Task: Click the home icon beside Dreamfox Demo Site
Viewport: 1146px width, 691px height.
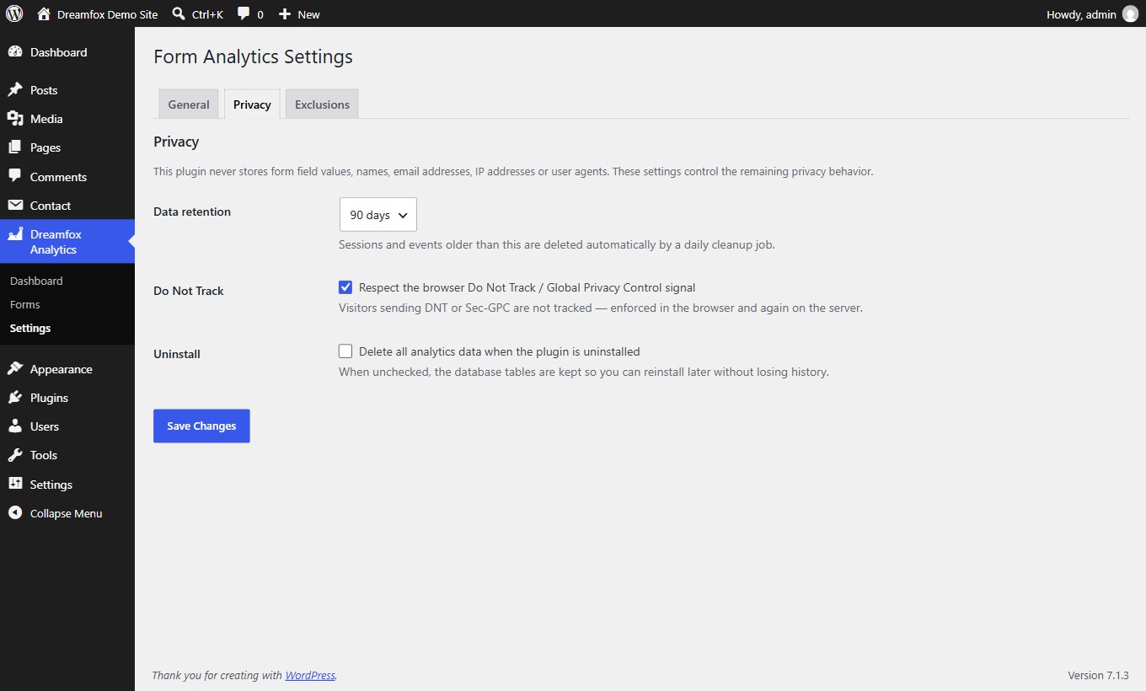Action: [x=44, y=13]
